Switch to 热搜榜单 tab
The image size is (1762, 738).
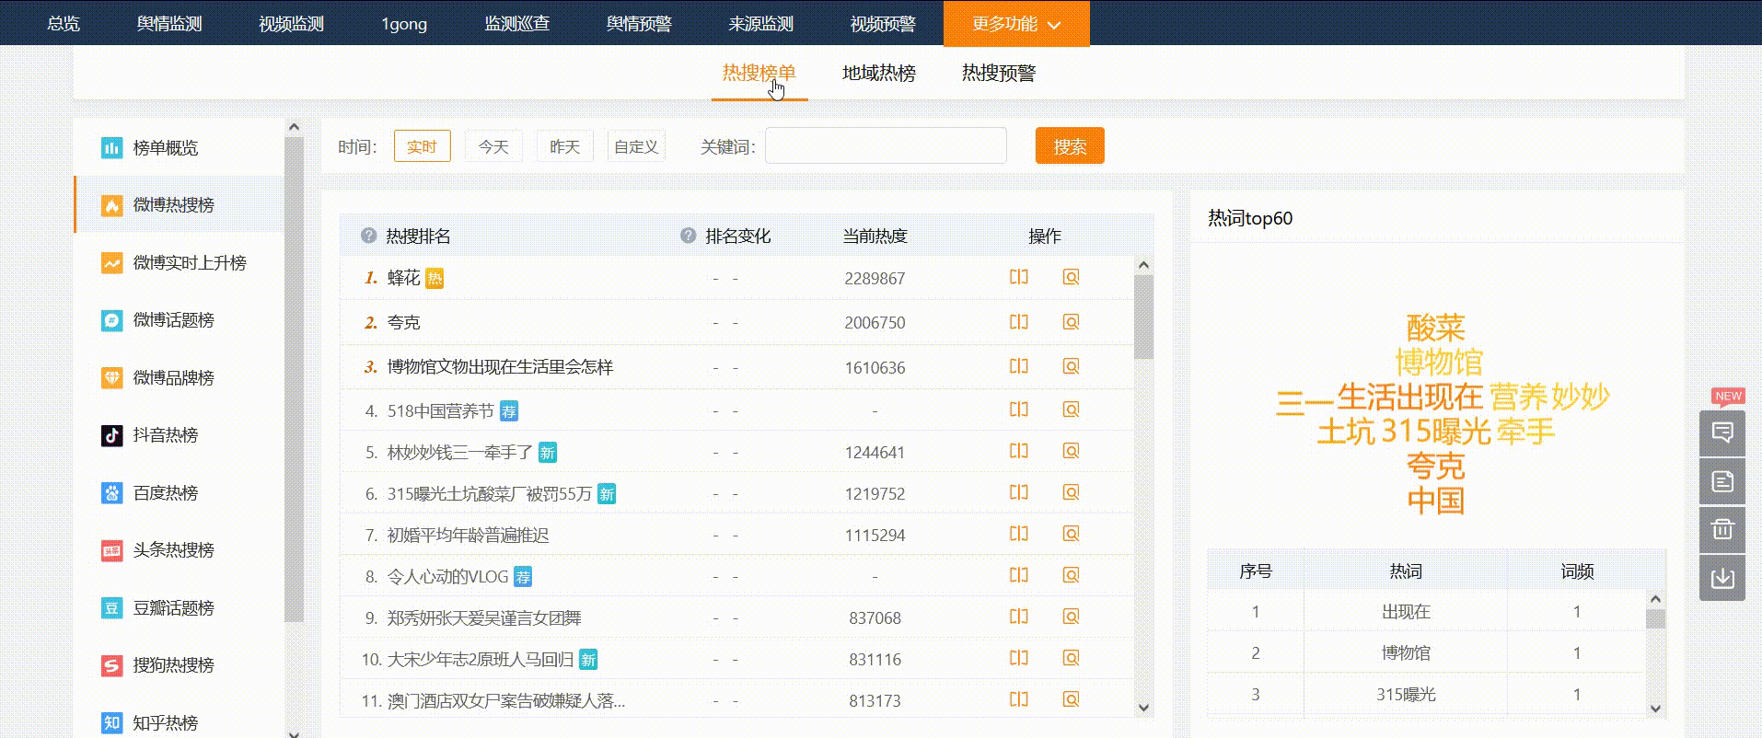coord(759,74)
